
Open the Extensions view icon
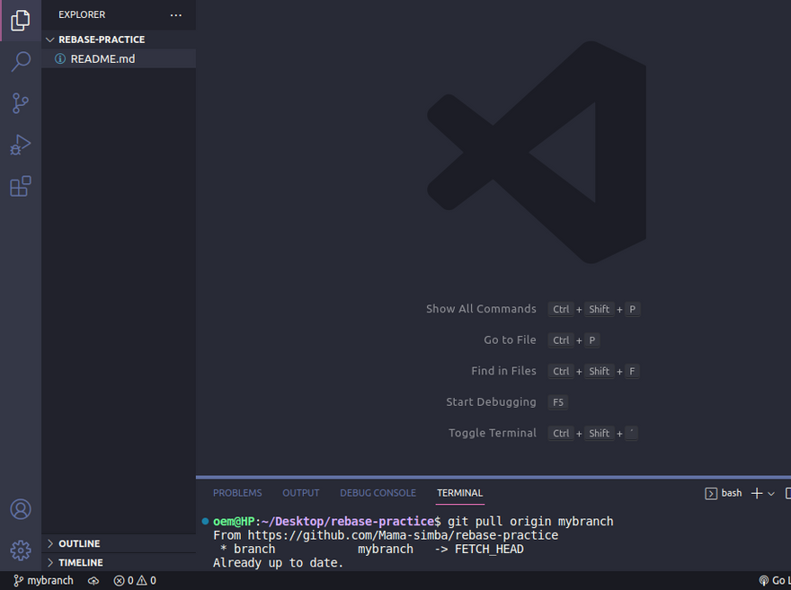pyautogui.click(x=20, y=186)
